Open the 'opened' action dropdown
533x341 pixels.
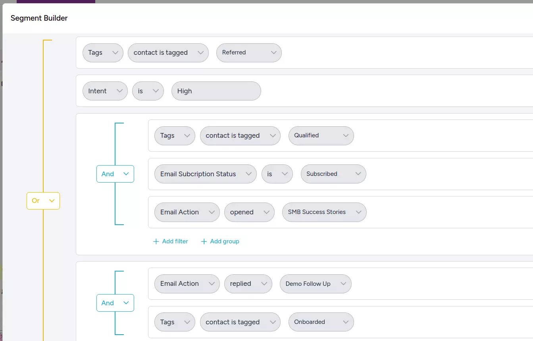(249, 212)
